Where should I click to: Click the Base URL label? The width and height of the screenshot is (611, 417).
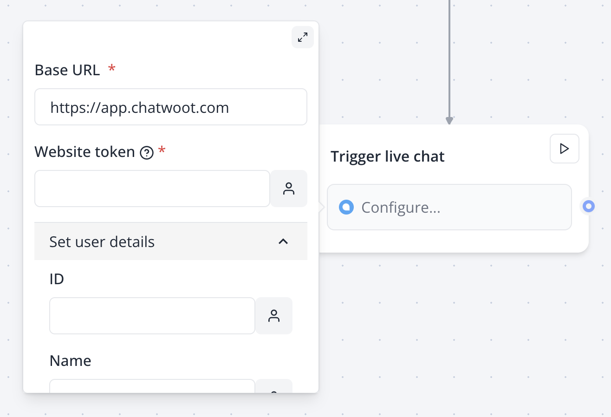67,70
